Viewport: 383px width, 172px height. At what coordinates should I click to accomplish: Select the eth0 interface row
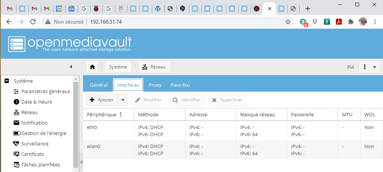[x=233, y=131]
